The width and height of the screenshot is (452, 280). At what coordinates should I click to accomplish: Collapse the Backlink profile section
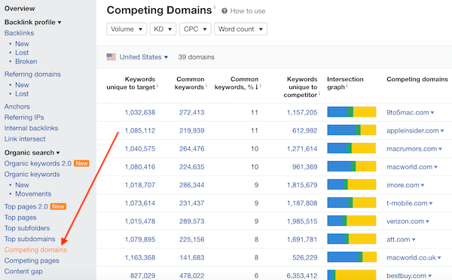33,22
